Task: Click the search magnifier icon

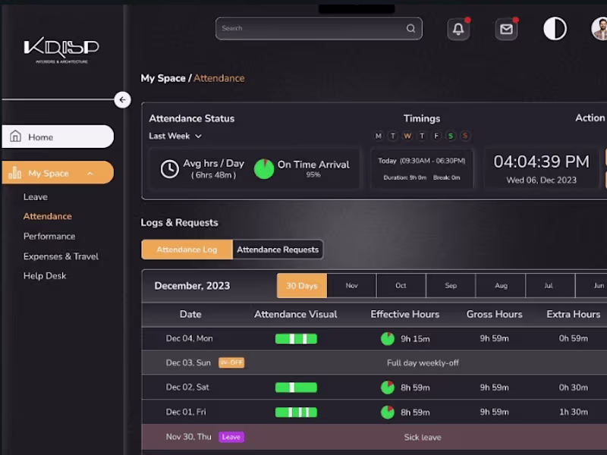Action: coord(410,28)
